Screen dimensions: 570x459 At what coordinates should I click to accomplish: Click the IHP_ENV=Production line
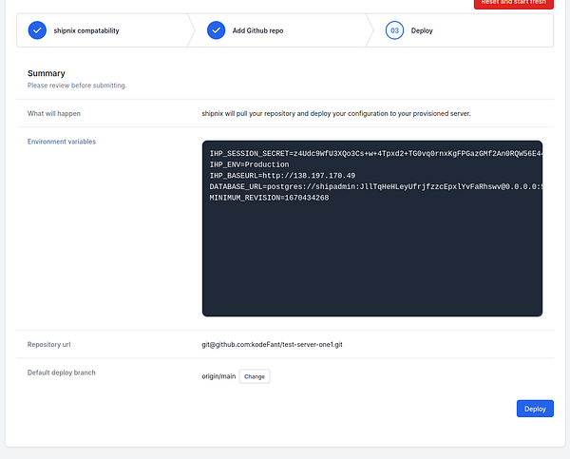[x=249, y=164]
